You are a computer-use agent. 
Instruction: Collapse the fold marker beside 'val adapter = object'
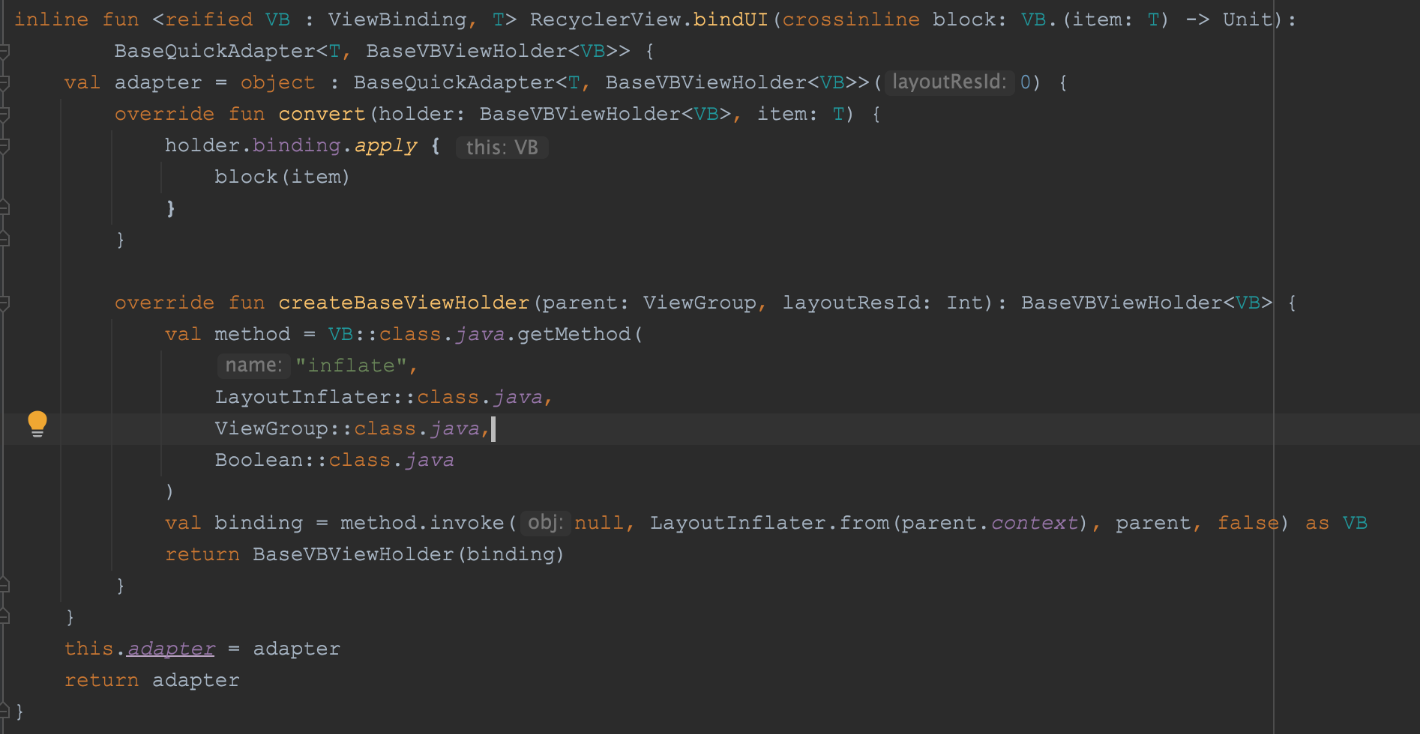click(4, 82)
